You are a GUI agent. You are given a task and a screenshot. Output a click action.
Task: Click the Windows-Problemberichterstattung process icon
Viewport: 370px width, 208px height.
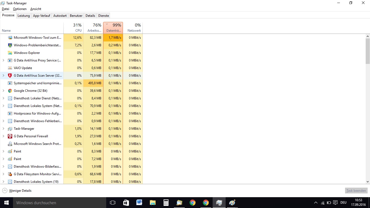(10, 45)
